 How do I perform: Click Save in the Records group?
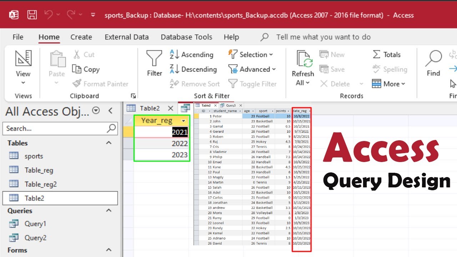(x=332, y=69)
